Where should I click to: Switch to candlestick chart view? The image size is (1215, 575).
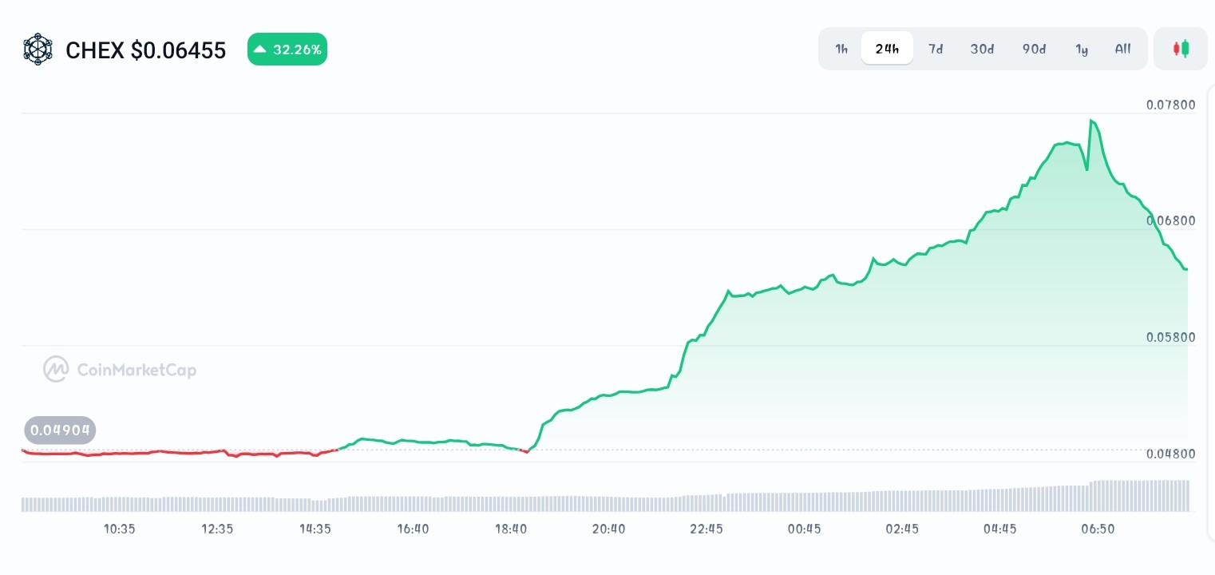tap(1181, 49)
